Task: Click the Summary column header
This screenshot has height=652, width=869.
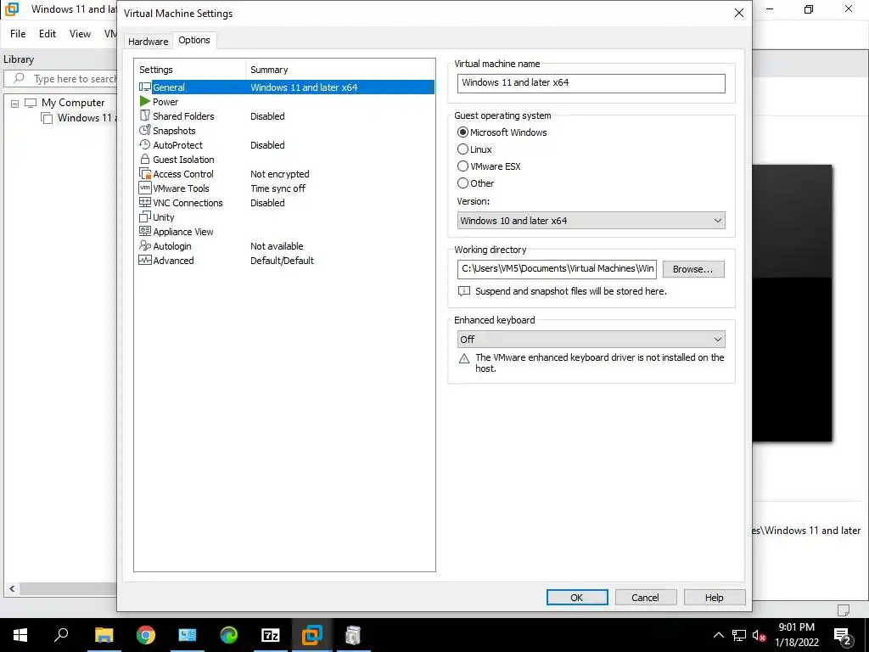Action: pos(339,70)
